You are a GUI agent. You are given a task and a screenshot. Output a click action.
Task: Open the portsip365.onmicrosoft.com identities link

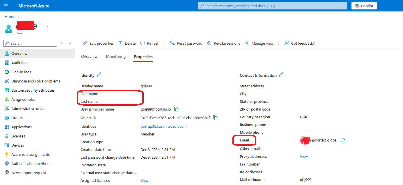[163, 126]
